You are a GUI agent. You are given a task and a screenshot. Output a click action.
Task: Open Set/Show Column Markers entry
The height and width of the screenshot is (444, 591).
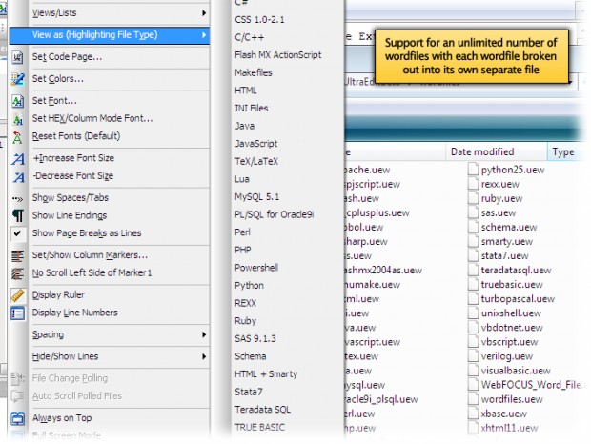(x=90, y=255)
